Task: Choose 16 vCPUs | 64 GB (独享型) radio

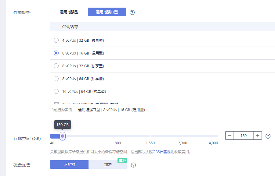Action: pyautogui.click(x=56, y=91)
